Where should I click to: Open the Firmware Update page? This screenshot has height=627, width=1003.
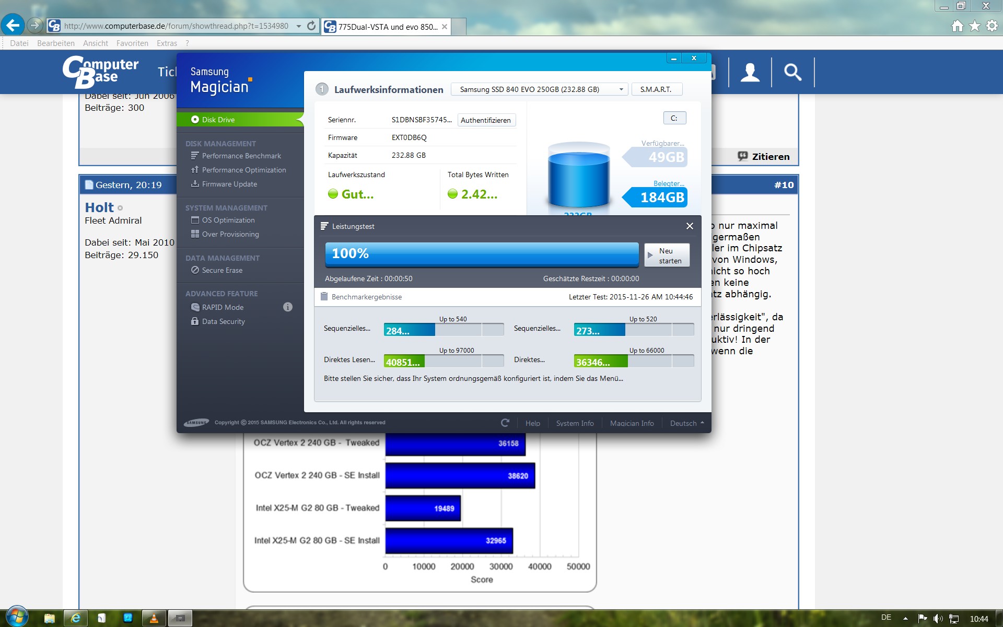[229, 184]
